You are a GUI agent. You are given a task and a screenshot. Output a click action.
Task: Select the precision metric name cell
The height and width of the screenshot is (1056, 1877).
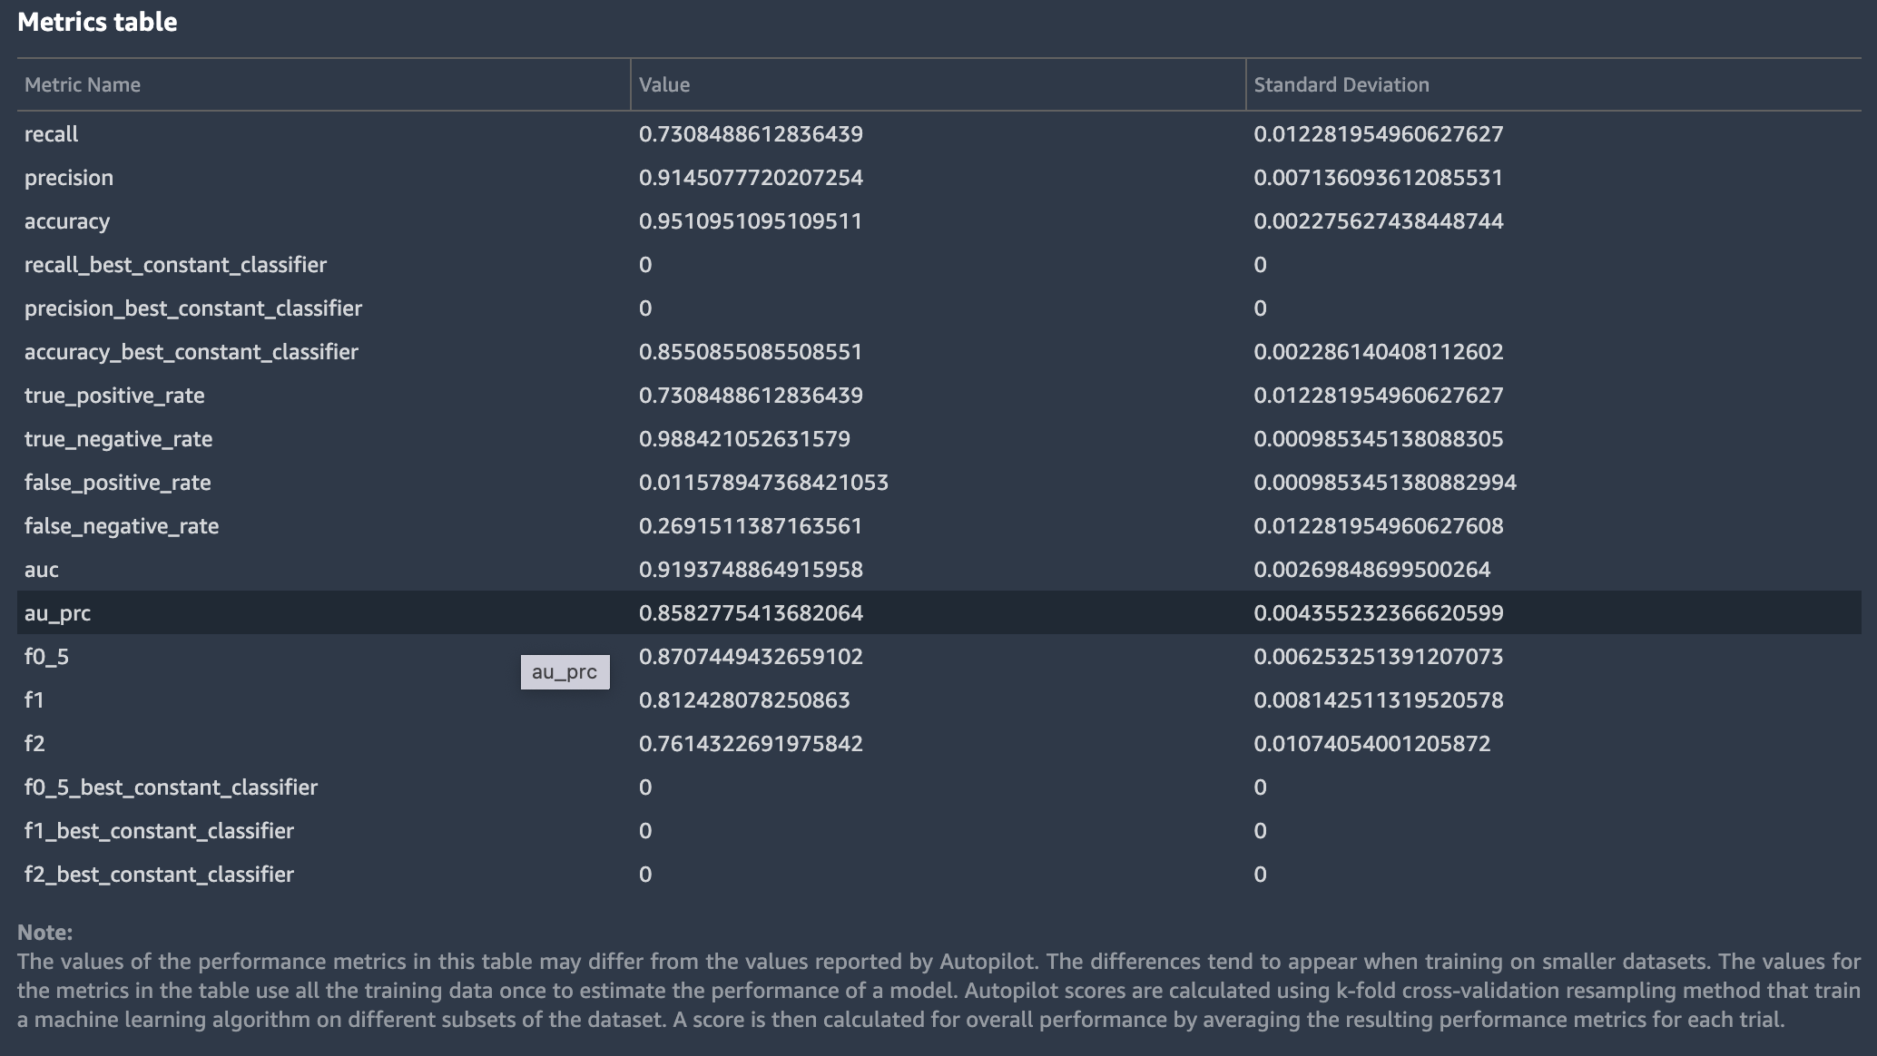(x=69, y=178)
